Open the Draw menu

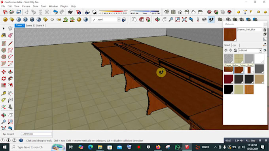tap(35, 6)
